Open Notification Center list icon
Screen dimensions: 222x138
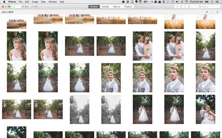point(217,2)
